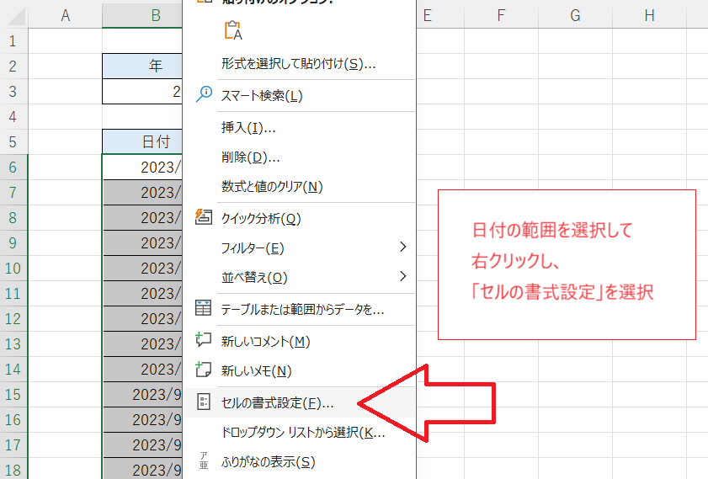Select column A header
Viewport: 708px width, 479px height.
[66, 15]
